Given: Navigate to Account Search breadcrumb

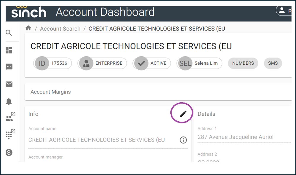Looking at the screenshot, I should coord(60,28).
